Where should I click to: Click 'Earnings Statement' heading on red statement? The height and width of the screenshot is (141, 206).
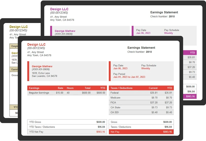pos(141,48)
